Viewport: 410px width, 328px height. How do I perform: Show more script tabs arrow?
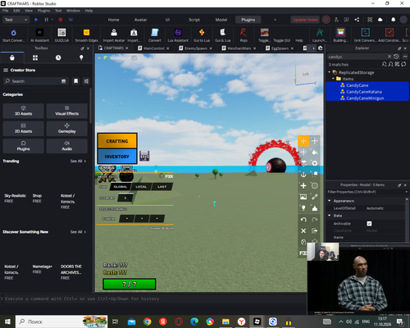click(x=313, y=48)
